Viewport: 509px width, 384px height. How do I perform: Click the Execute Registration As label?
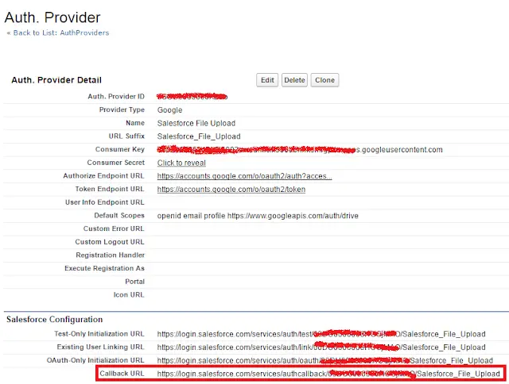click(x=104, y=268)
